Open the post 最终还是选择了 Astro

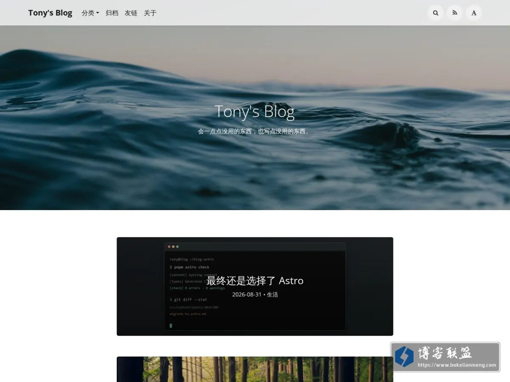[x=255, y=281]
